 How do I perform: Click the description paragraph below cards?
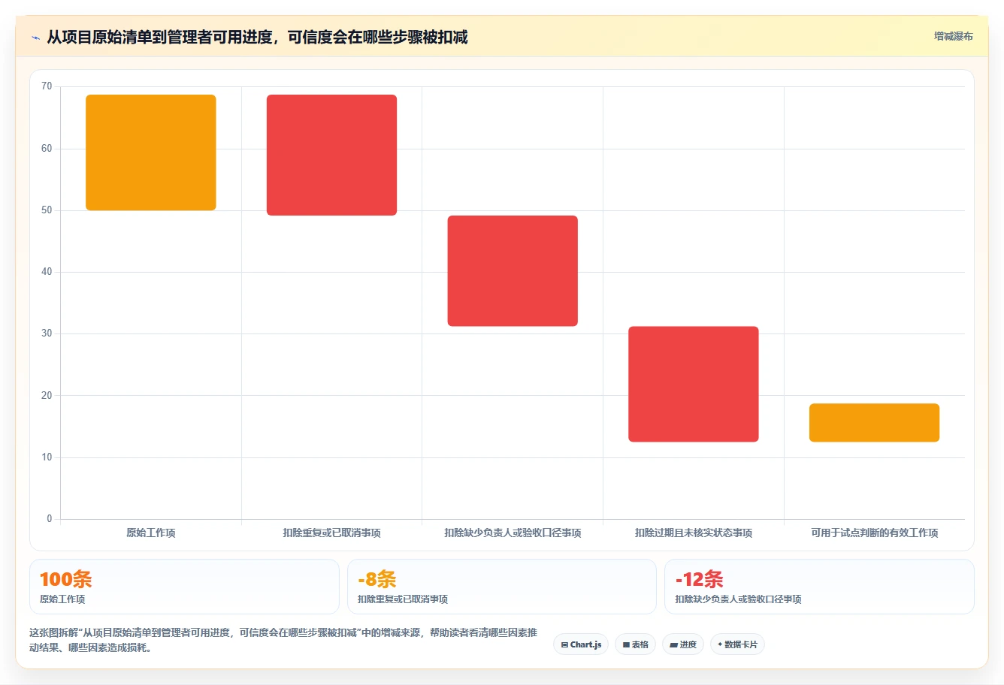click(283, 640)
